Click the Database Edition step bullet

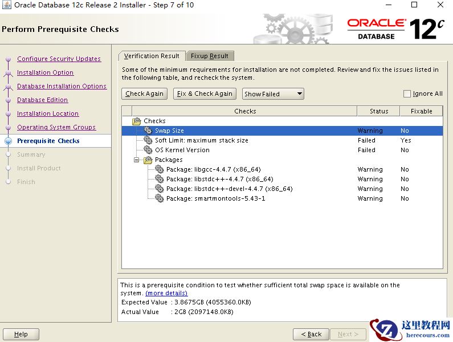[9, 100]
